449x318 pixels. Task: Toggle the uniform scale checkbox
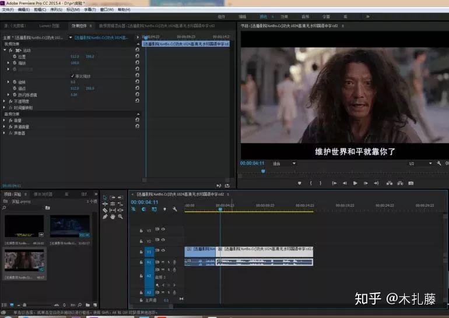point(72,76)
